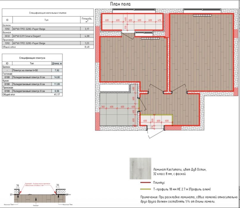Click the 'Ванная' row label
The width and height of the screenshot is (240, 208).
[7, 32]
